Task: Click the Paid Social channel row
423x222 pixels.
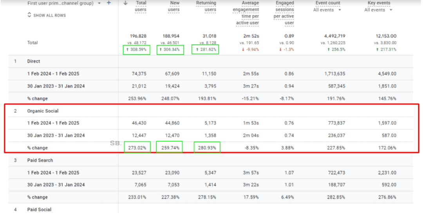Action: pos(39,210)
